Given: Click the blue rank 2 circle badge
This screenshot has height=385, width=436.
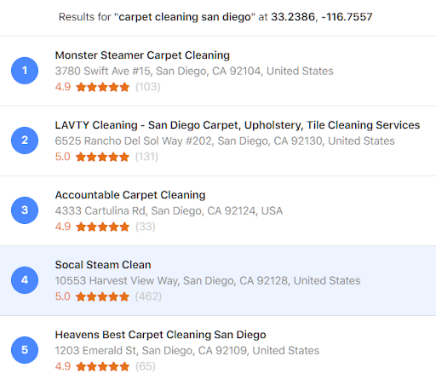Looking at the screenshot, I should [25, 141].
